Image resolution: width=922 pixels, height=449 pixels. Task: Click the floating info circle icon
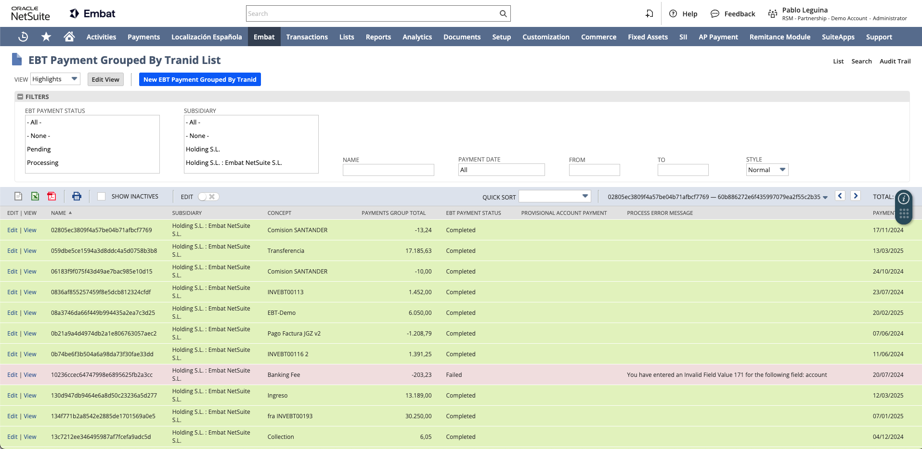tap(904, 199)
